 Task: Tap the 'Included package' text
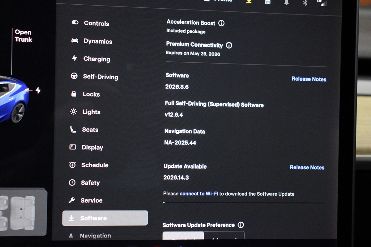coord(186,31)
